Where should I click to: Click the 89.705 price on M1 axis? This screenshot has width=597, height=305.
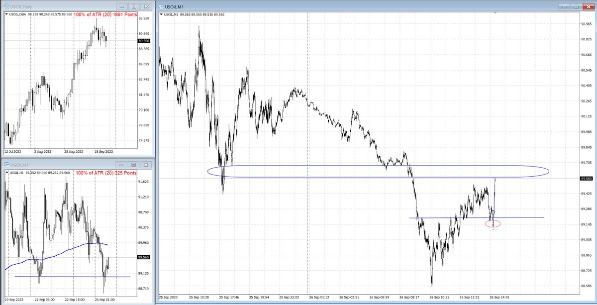(x=587, y=163)
